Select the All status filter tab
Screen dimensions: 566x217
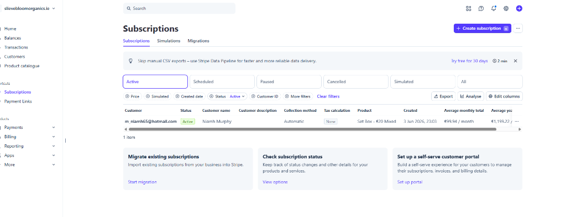[x=490, y=82]
